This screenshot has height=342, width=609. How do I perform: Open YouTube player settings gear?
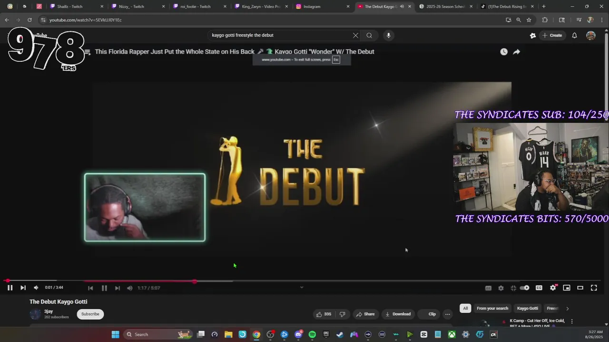click(x=553, y=288)
